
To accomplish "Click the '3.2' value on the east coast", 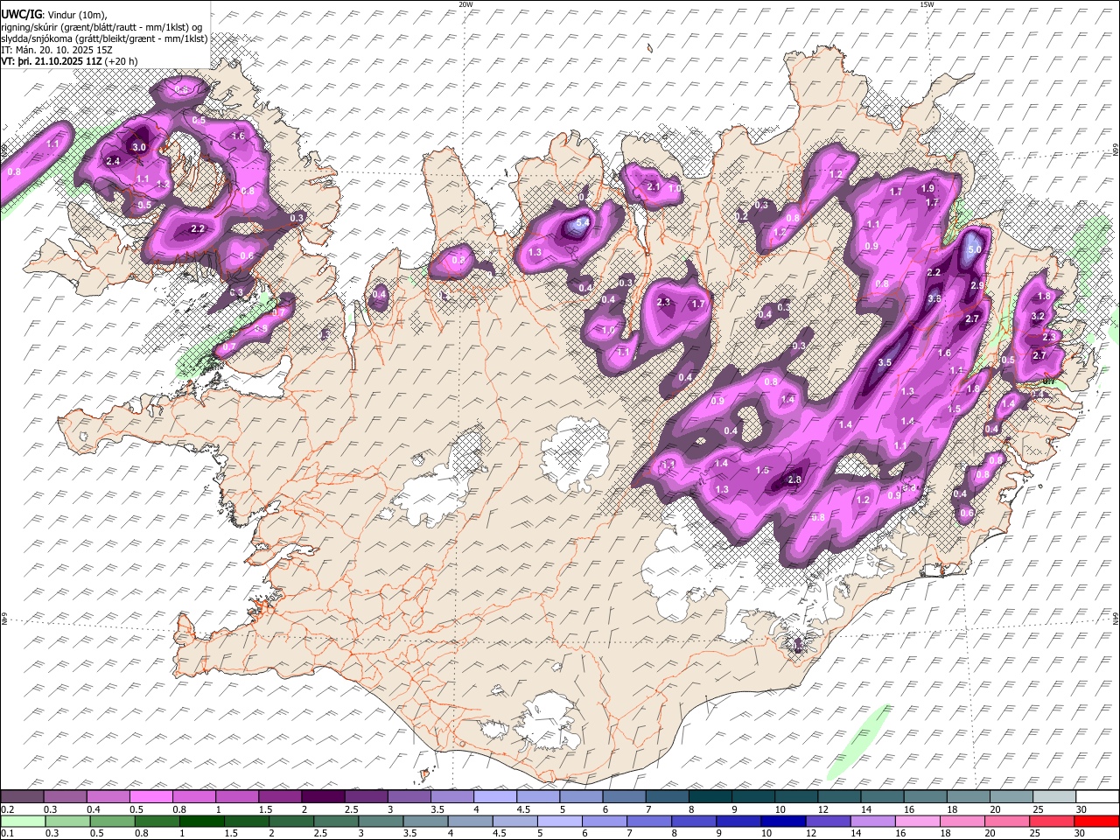I will pos(1039,316).
